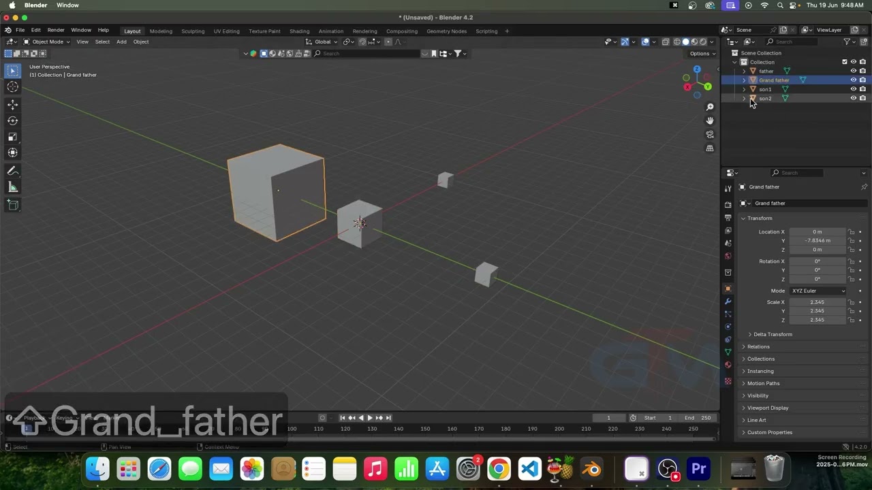Select the Transform tool
Screen dimensions: 872x490
pos(12,152)
